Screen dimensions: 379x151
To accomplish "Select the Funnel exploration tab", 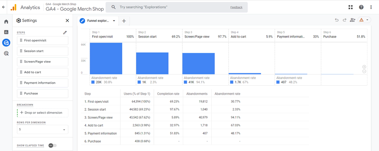I will [98, 21].
